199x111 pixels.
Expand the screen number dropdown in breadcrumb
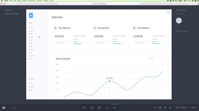pyautogui.click(x=25, y=108)
